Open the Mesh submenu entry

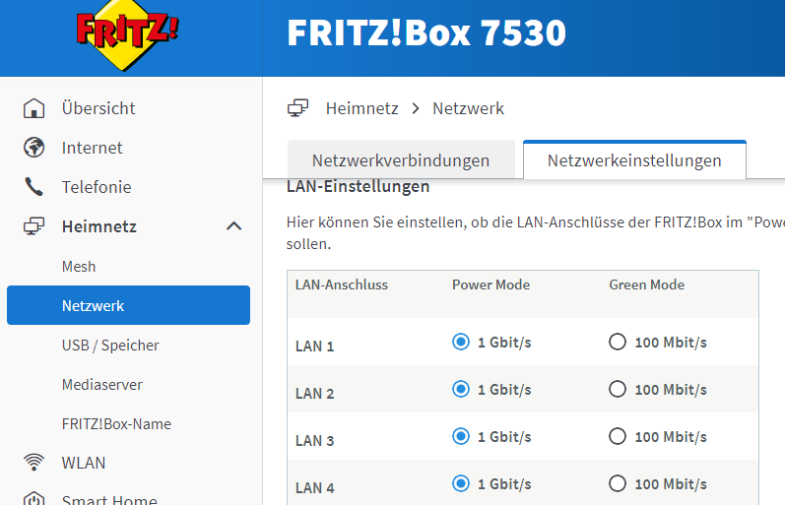coord(79,266)
